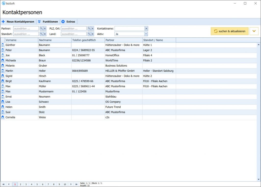Click the person icon of Peter Baumann
Screen dimensions: 261x187
coord(3,50)
